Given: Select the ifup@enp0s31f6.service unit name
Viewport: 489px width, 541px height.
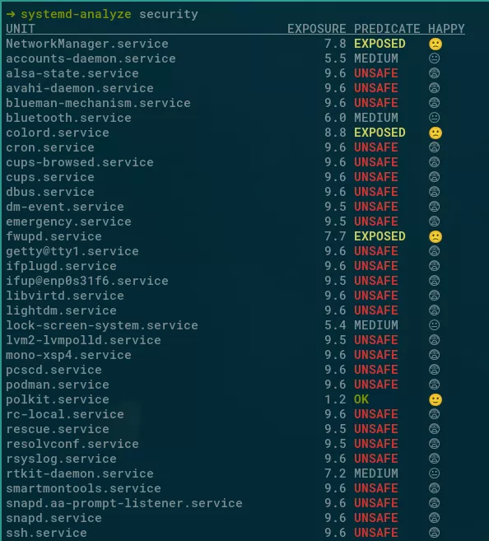Looking at the screenshot, I should pos(87,281).
